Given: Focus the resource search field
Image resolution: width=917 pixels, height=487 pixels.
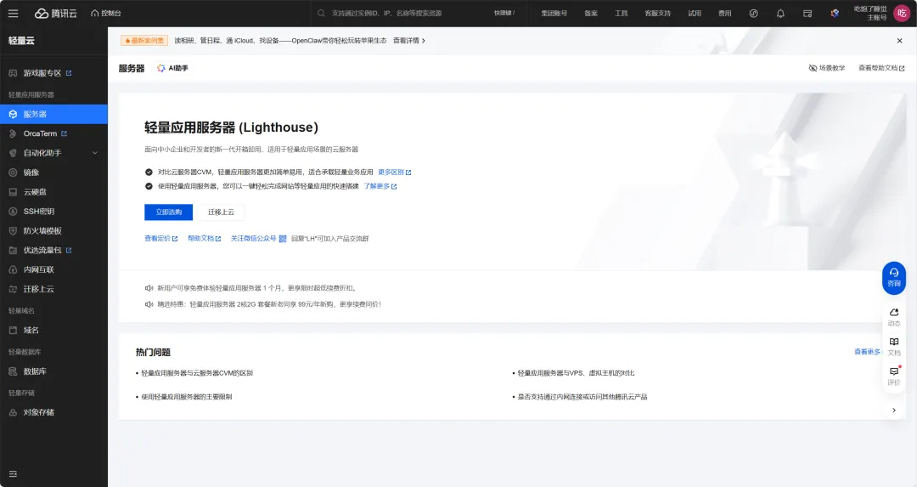Looking at the screenshot, I should coord(403,13).
